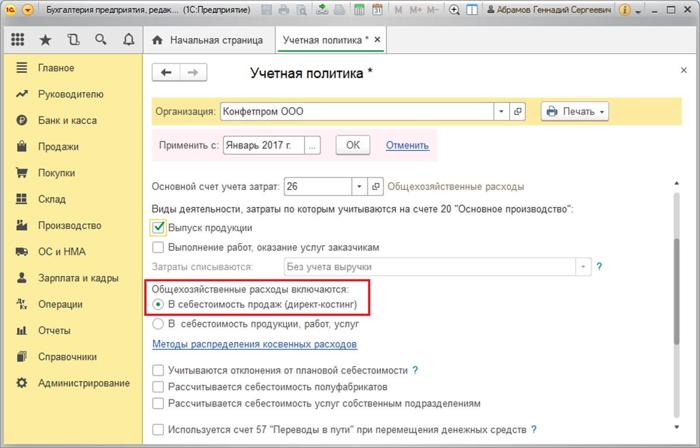Open Favorites star icon
The height and width of the screenshot is (448, 700).
45,40
